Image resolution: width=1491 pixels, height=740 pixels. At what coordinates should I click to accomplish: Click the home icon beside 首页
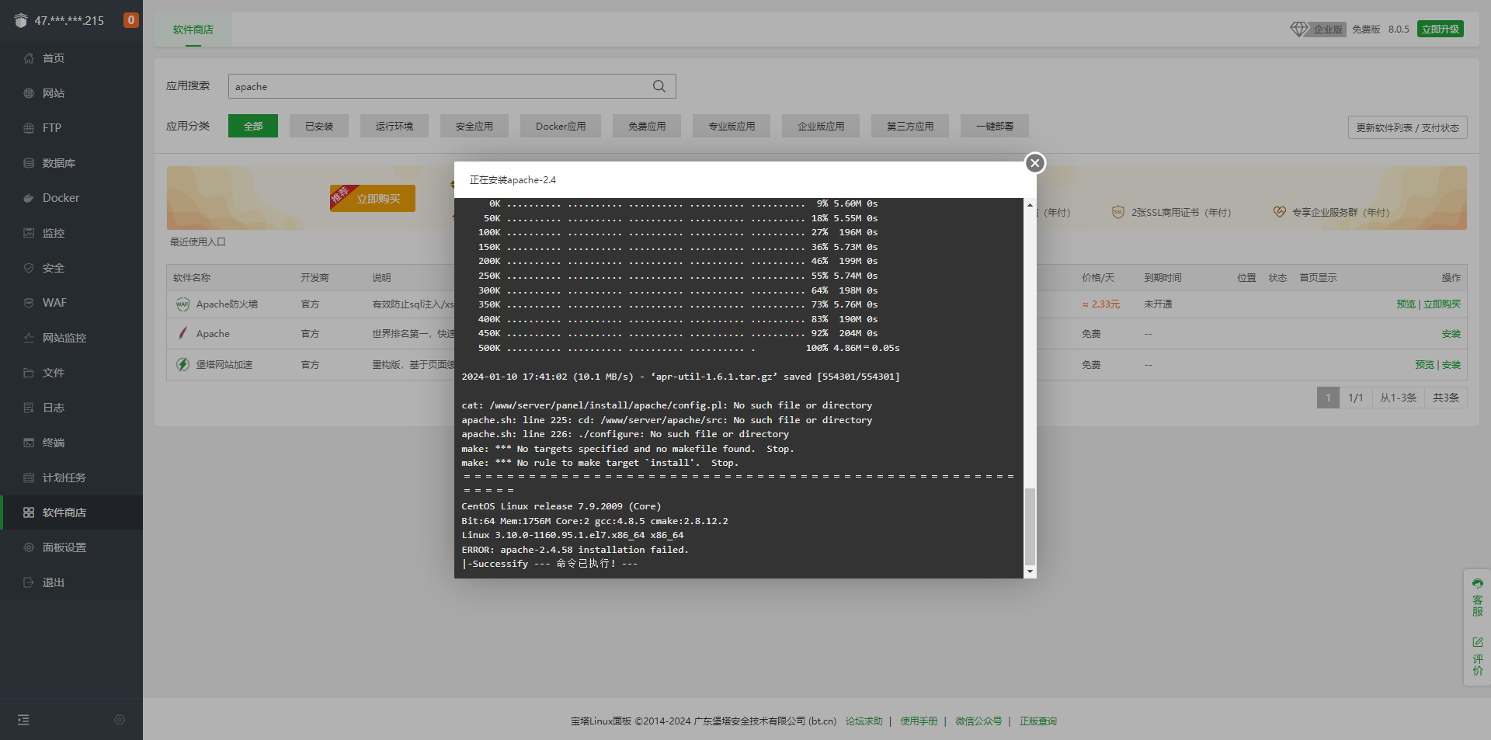click(x=29, y=58)
